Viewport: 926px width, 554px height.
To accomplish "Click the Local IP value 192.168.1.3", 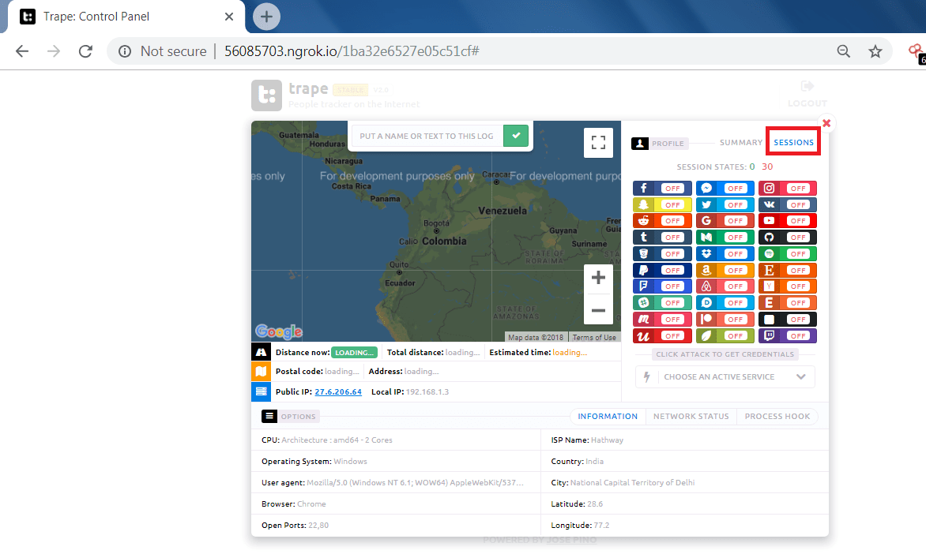I will tap(427, 391).
